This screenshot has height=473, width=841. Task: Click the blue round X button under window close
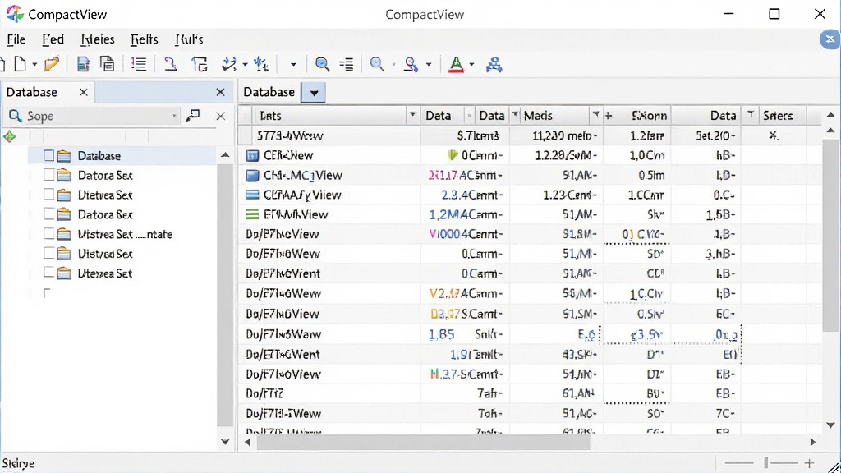tap(830, 39)
